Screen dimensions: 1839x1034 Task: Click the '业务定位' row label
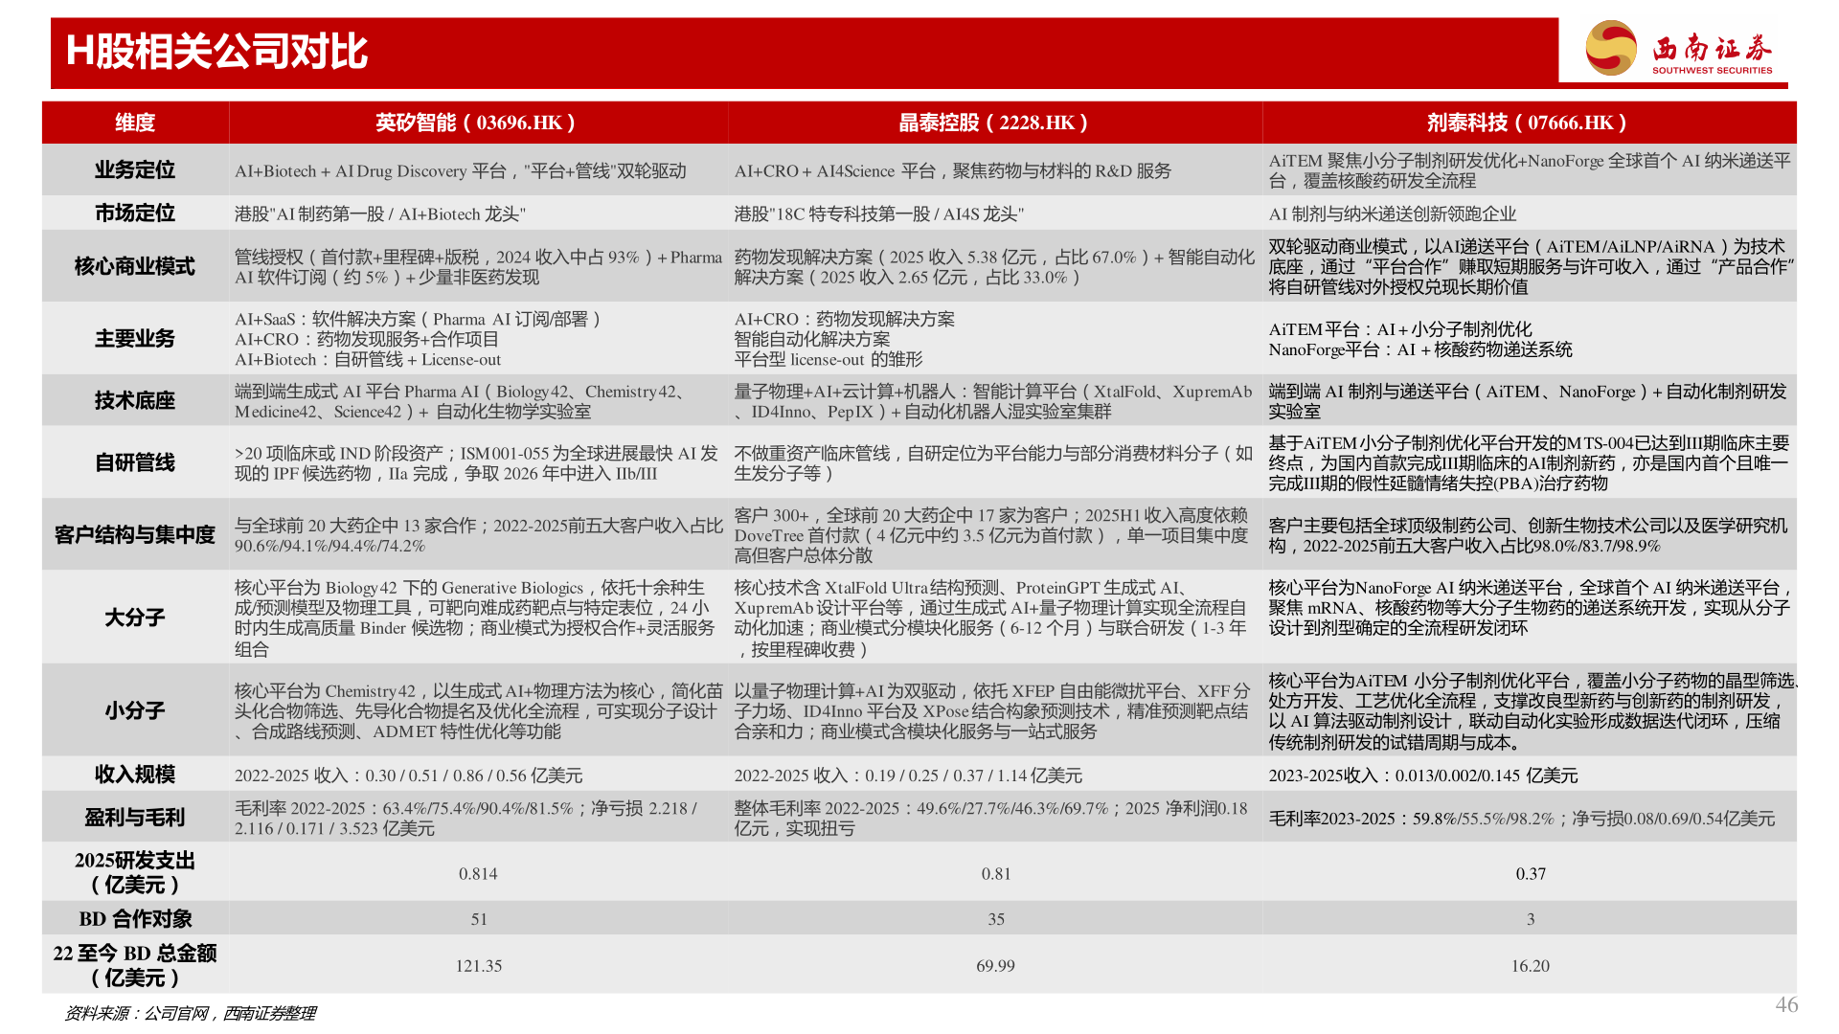[x=135, y=170]
